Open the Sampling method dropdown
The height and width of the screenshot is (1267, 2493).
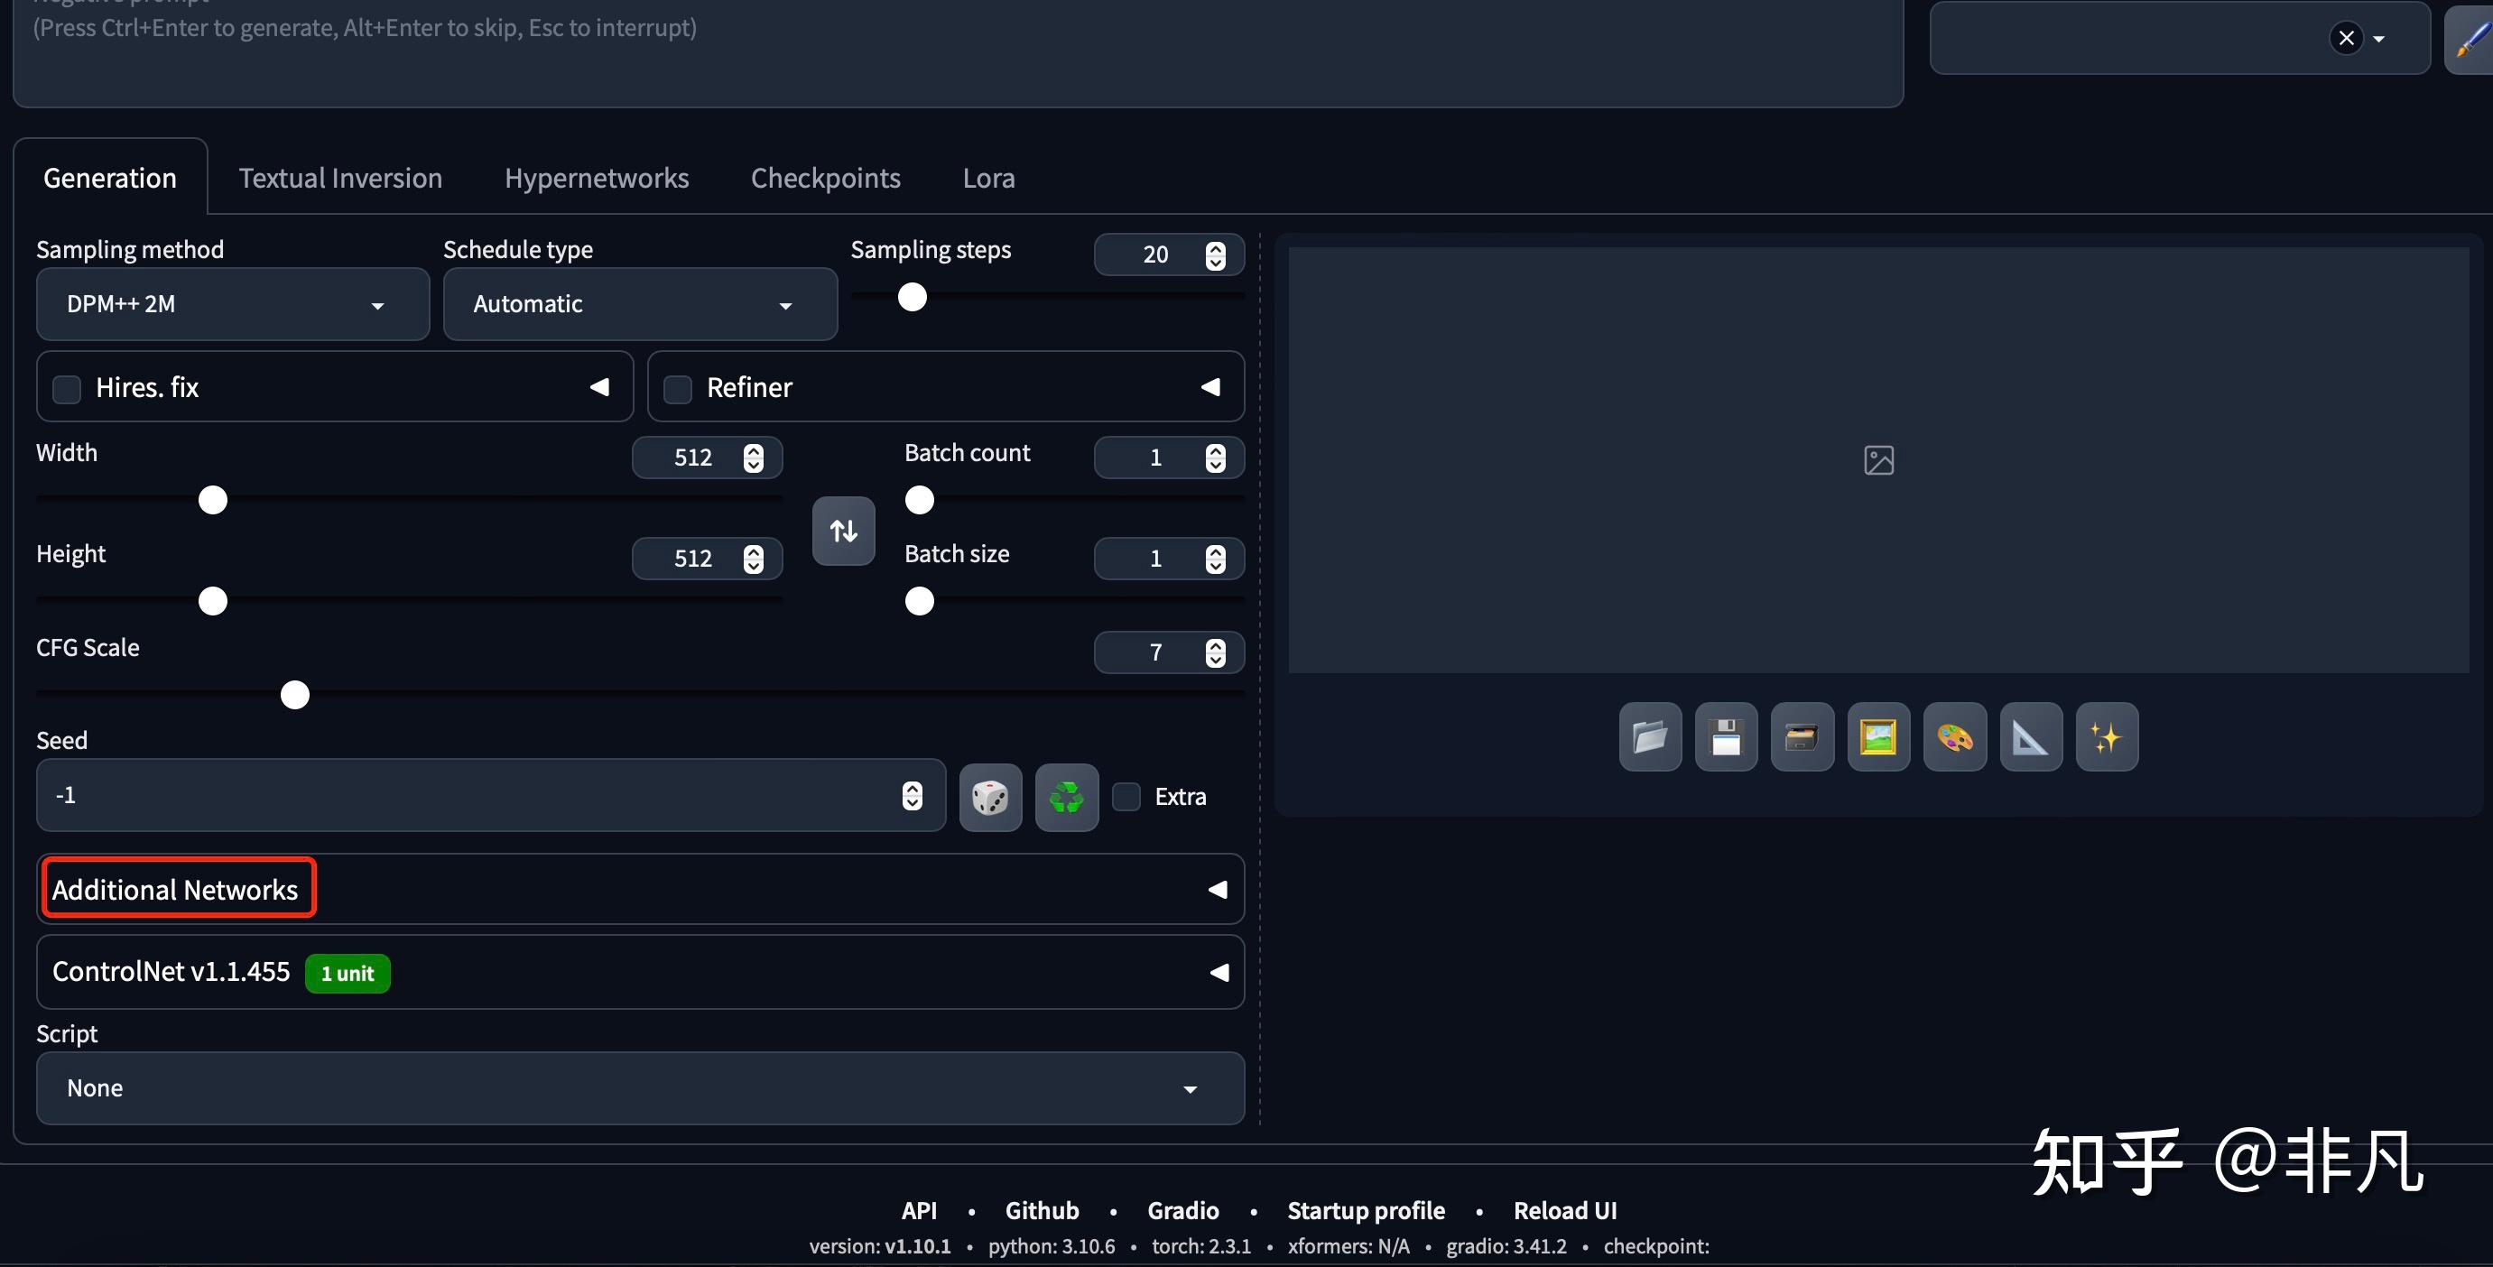(232, 304)
